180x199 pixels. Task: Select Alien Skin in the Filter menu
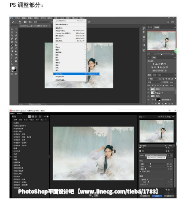click(69, 74)
